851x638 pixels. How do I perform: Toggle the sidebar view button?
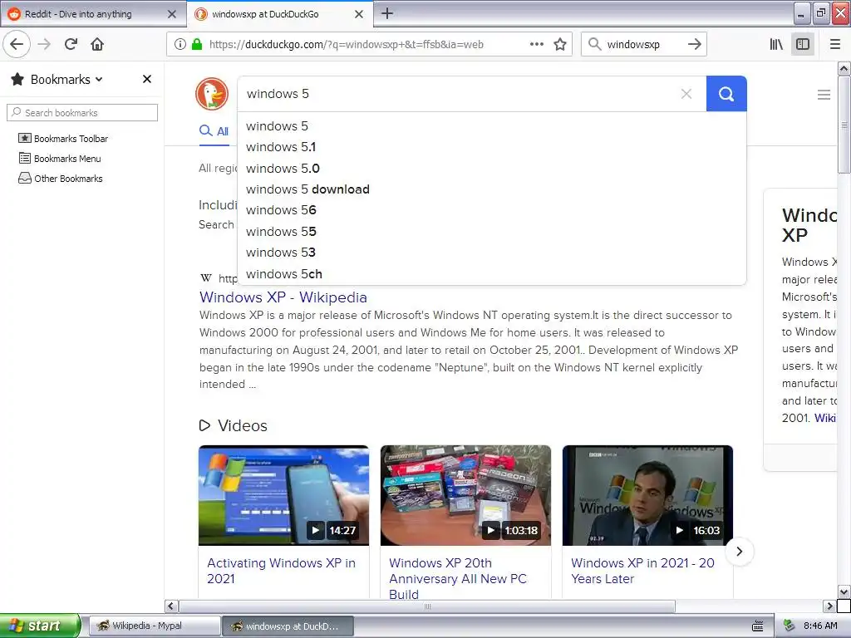point(803,45)
